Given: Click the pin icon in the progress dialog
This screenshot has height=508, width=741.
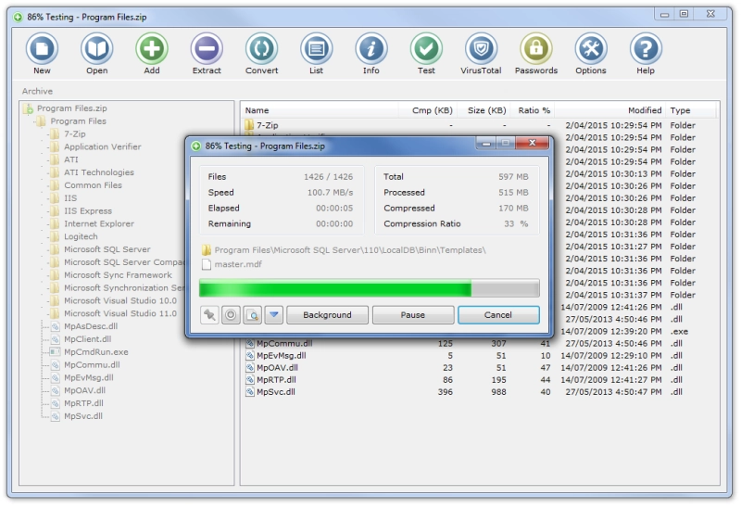Looking at the screenshot, I should (x=209, y=315).
